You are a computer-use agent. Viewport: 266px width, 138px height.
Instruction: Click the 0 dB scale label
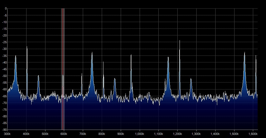pos(6,8)
